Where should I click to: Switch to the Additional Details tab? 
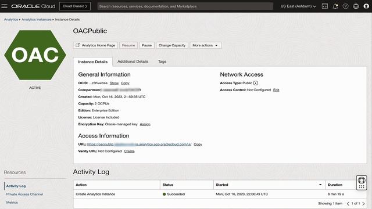pyautogui.click(x=133, y=62)
